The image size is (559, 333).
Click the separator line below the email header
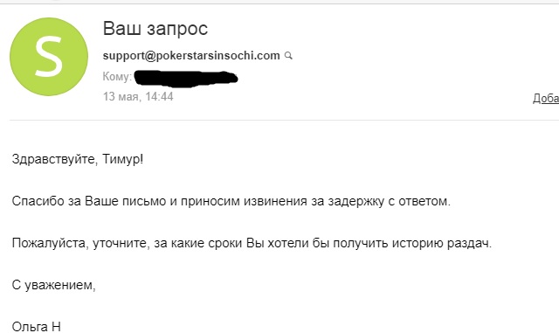pos(284,121)
